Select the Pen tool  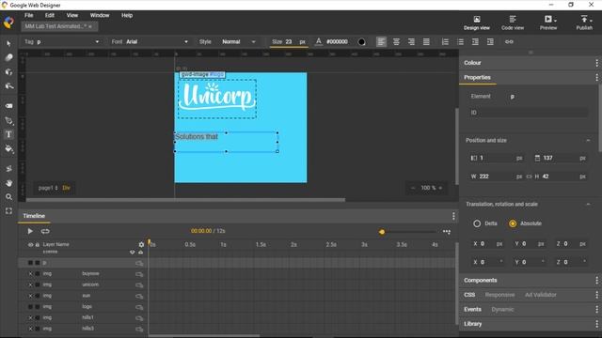click(8, 121)
